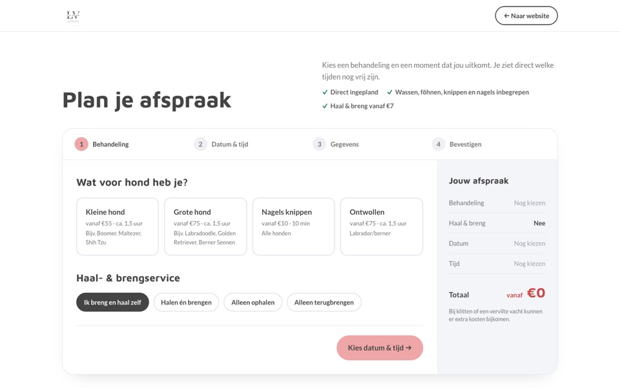Continue with Kies datum & tijd button
Screen dimensions: 620x388
380,348
